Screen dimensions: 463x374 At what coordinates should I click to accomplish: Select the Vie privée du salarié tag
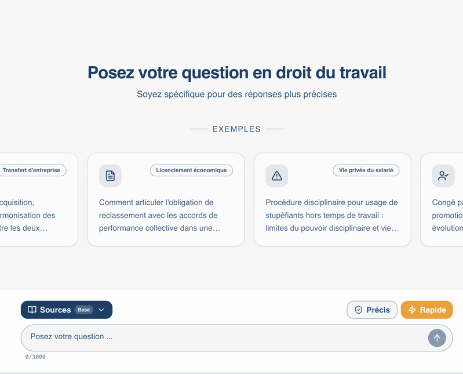point(366,170)
